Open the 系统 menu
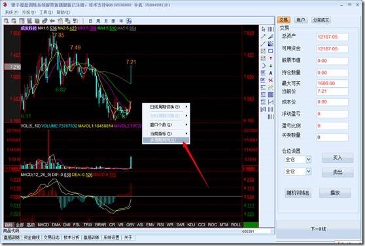This screenshot has height=246, width=365. tap(11, 12)
